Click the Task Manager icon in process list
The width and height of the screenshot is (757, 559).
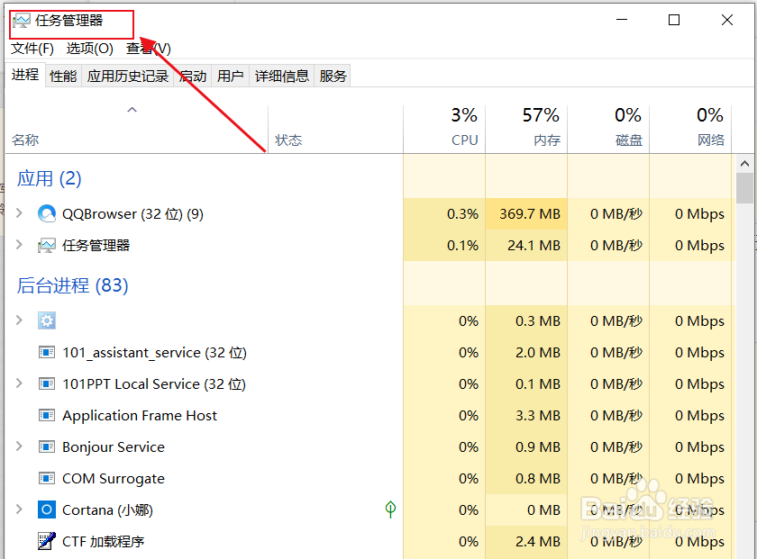[47, 246]
